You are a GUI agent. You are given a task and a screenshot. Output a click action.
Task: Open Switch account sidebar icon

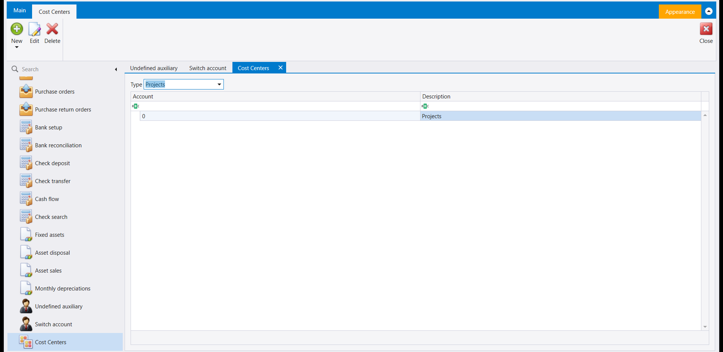(x=26, y=324)
